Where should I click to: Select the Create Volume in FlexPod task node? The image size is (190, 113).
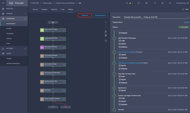click(x=53, y=30)
